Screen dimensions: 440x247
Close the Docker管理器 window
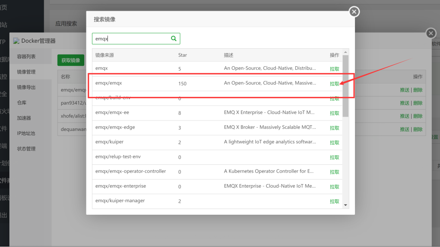click(431, 33)
